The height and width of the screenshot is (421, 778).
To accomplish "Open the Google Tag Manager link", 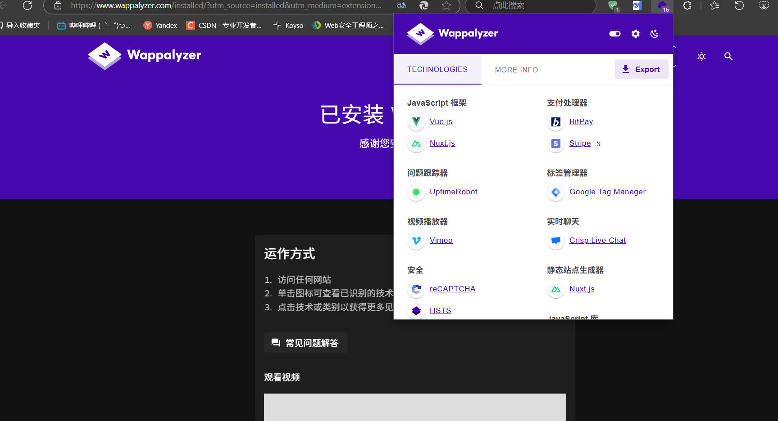I will click(x=607, y=192).
